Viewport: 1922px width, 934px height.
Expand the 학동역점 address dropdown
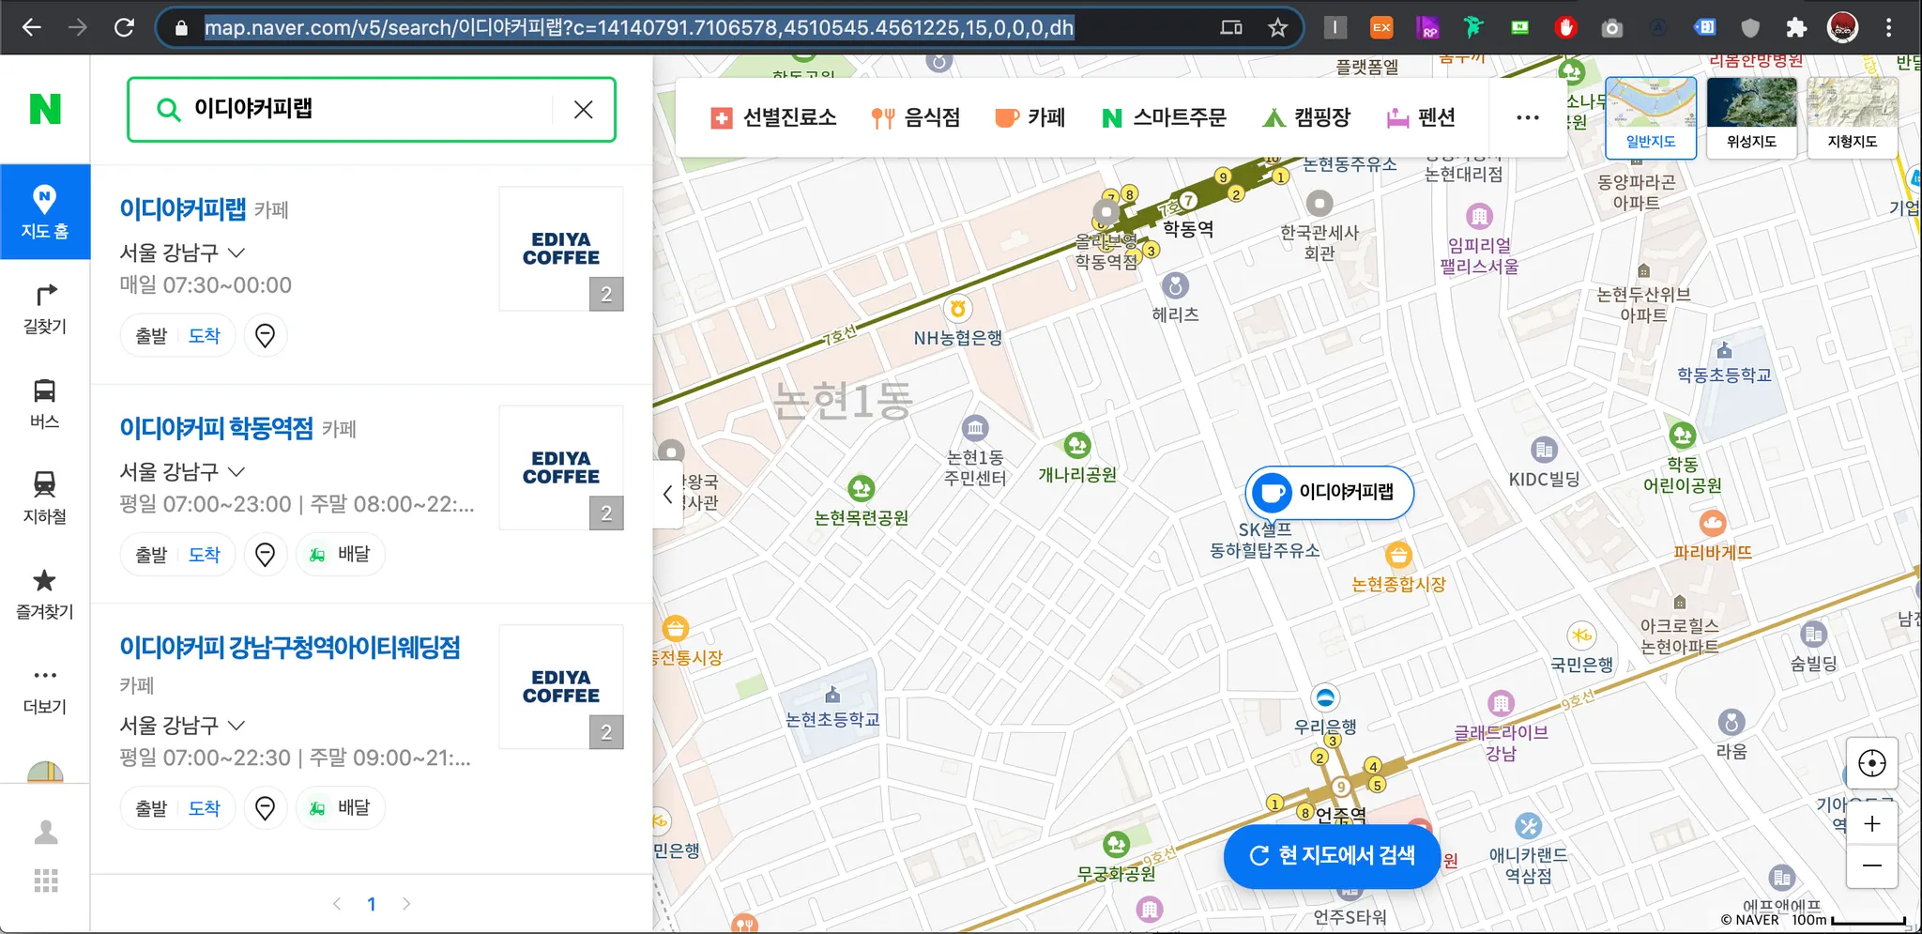point(236,471)
